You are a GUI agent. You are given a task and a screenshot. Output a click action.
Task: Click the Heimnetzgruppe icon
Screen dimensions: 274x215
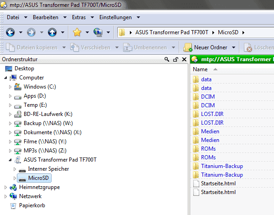coord(13,187)
